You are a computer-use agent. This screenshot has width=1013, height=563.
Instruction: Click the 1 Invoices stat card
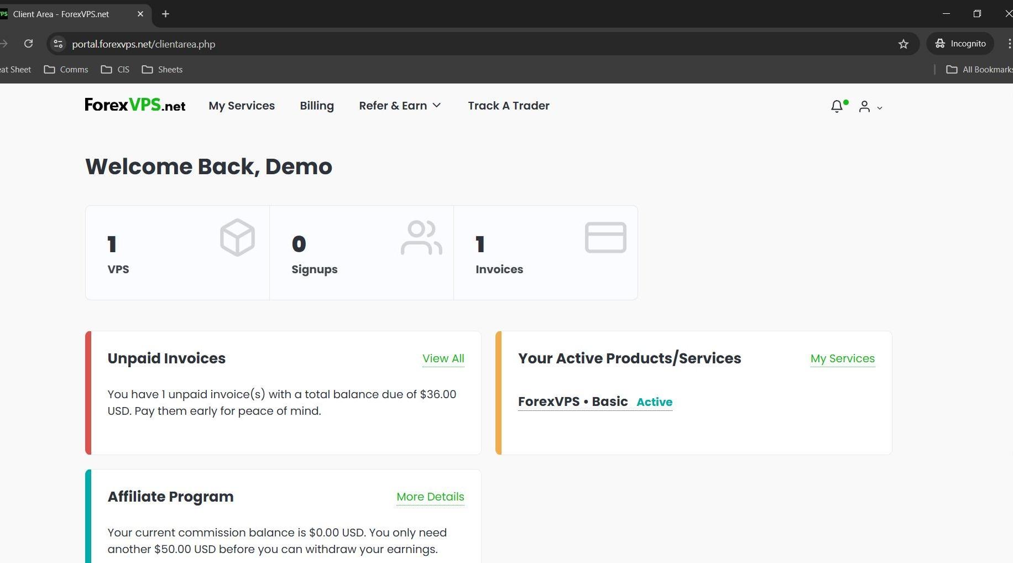546,253
